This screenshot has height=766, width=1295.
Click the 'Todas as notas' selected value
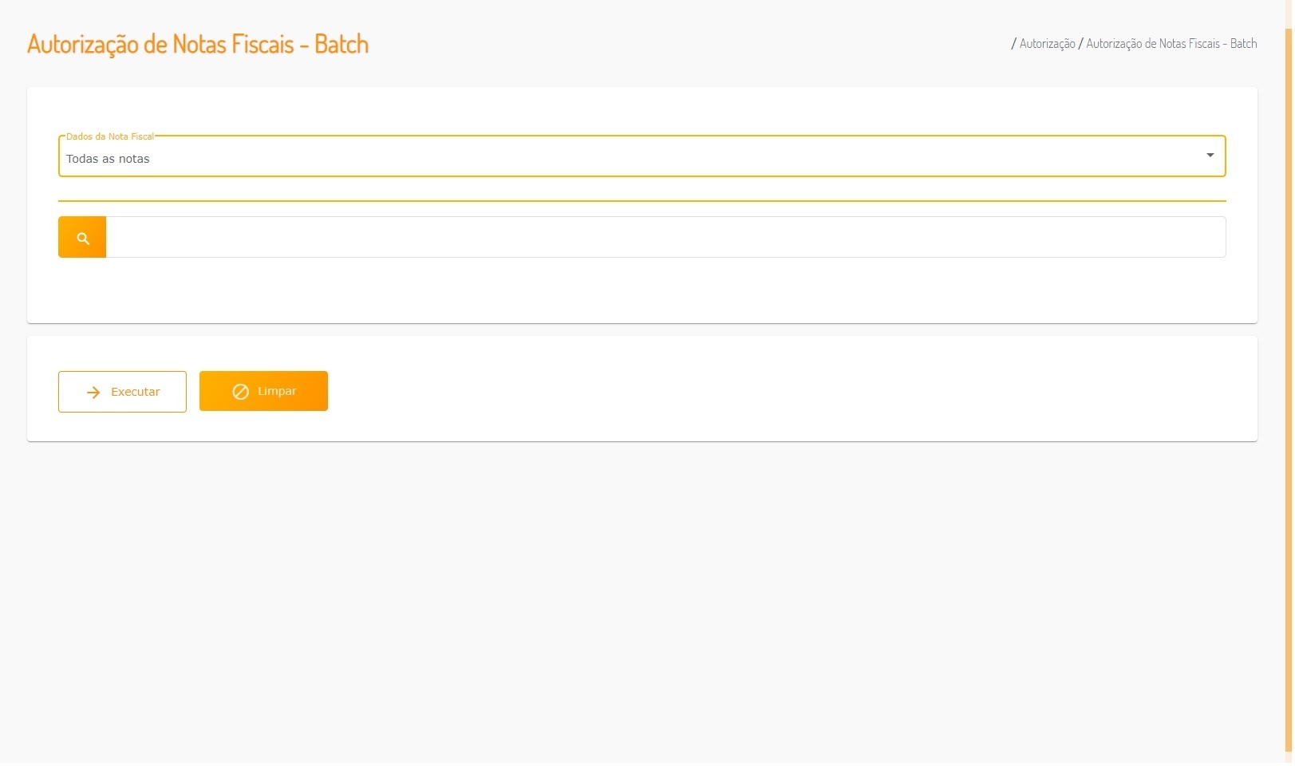point(108,159)
